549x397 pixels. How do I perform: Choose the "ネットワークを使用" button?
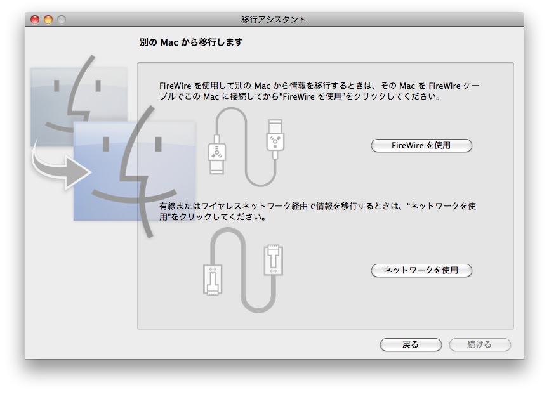[421, 270]
